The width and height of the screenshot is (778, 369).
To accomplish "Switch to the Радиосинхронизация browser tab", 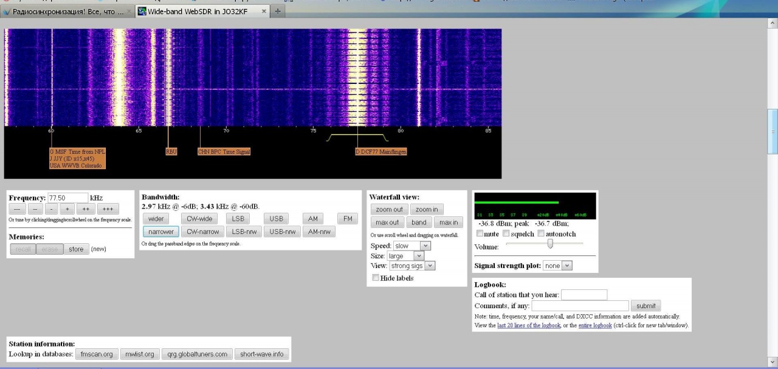I will (x=66, y=12).
